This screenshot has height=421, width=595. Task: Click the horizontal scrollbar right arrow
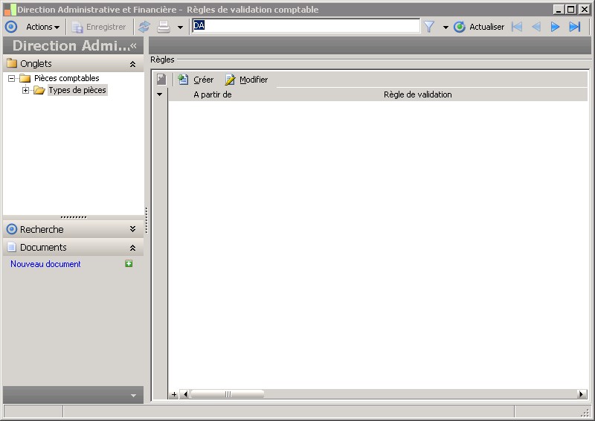coord(581,394)
